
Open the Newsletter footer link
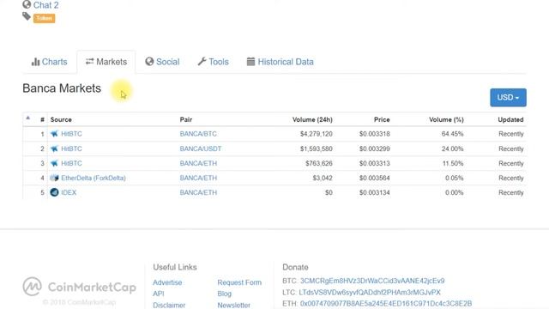pos(234,306)
